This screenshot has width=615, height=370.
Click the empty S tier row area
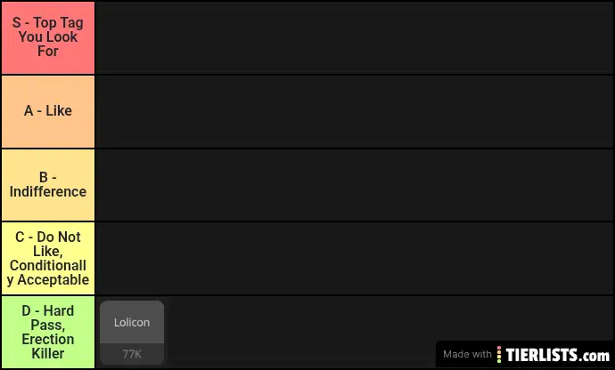coord(355,37)
